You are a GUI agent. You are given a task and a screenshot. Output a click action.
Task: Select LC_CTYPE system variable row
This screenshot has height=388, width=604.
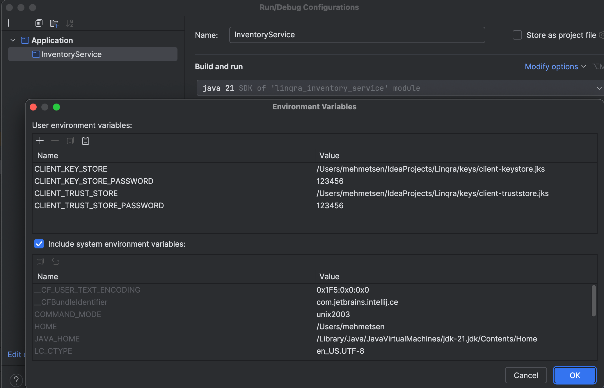pos(315,351)
